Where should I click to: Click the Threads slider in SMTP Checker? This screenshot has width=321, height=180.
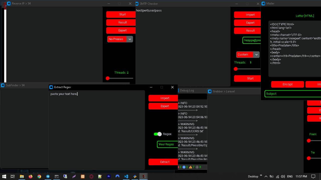247,69
